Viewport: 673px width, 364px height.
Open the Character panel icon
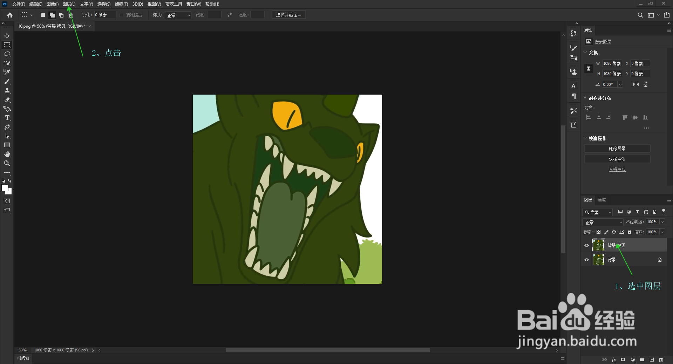[x=573, y=86]
